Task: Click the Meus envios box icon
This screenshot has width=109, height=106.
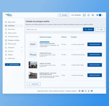Action: coord(6,29)
